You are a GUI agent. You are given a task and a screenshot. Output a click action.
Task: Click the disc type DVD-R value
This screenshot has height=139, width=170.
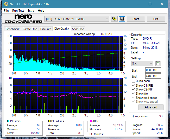coord(147,39)
